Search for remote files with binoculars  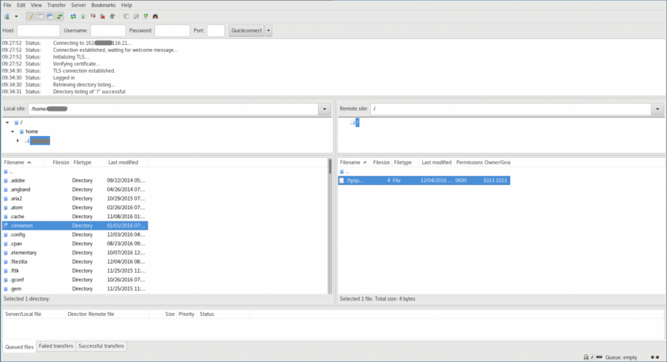pos(156,16)
